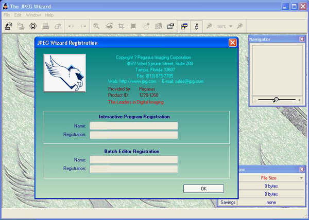Image resolution: width=309 pixels, height=220 pixels.
Task: Open the File Size dropdown
Action: tap(301, 178)
